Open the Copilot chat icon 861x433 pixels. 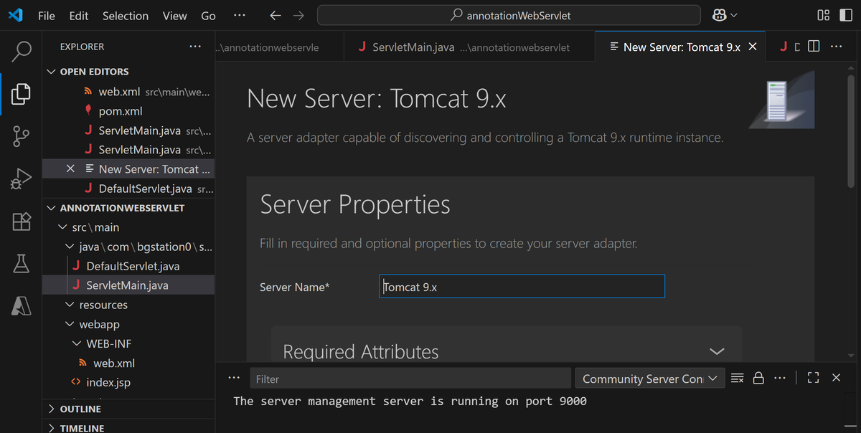tap(725, 15)
